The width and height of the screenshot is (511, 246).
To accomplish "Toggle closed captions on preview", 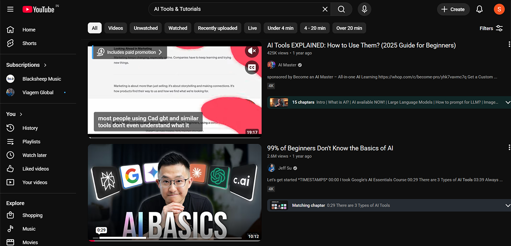I will tap(252, 67).
